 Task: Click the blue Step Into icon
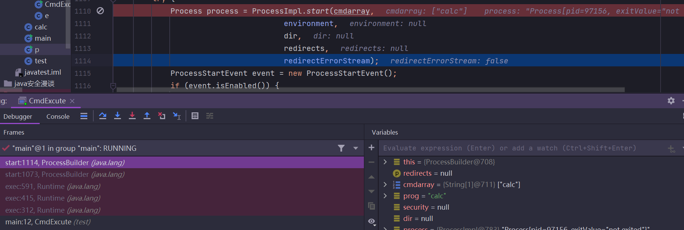(x=118, y=116)
